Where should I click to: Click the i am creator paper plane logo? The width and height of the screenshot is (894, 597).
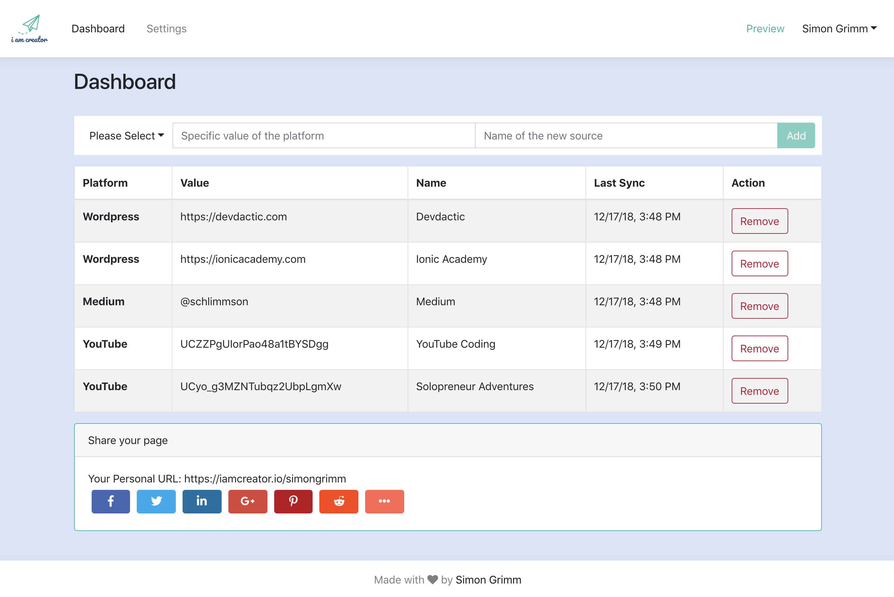click(30, 29)
